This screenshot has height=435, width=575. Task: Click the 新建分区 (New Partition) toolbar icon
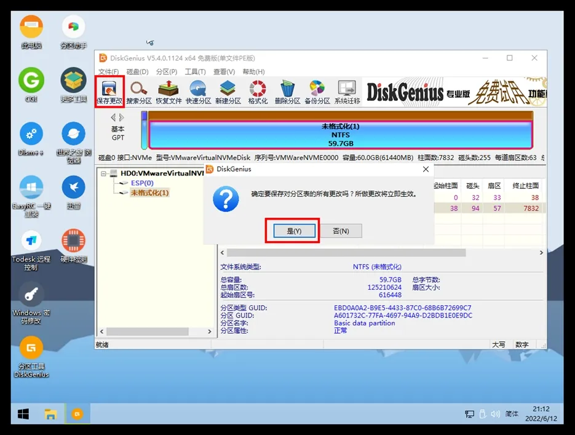pos(228,92)
